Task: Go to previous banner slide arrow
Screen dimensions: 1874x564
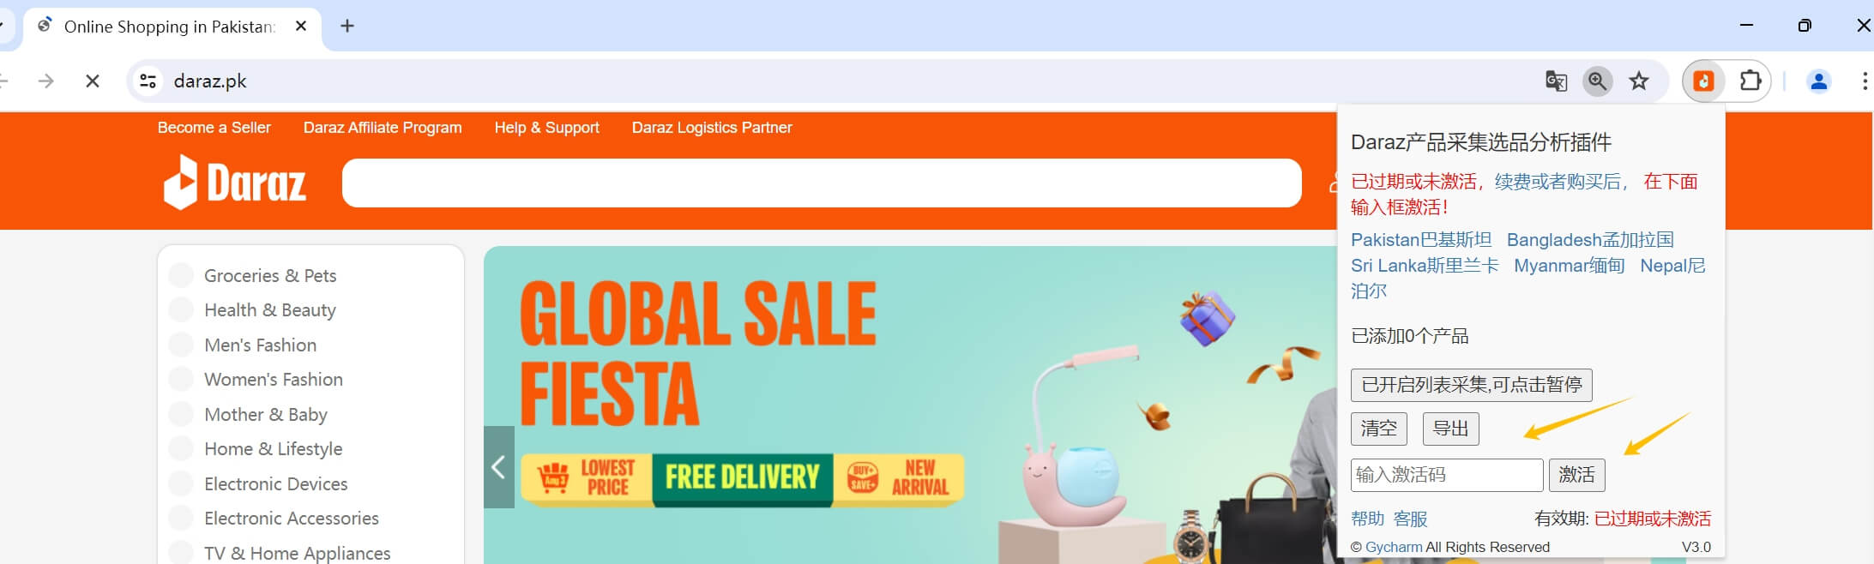Action: point(499,467)
